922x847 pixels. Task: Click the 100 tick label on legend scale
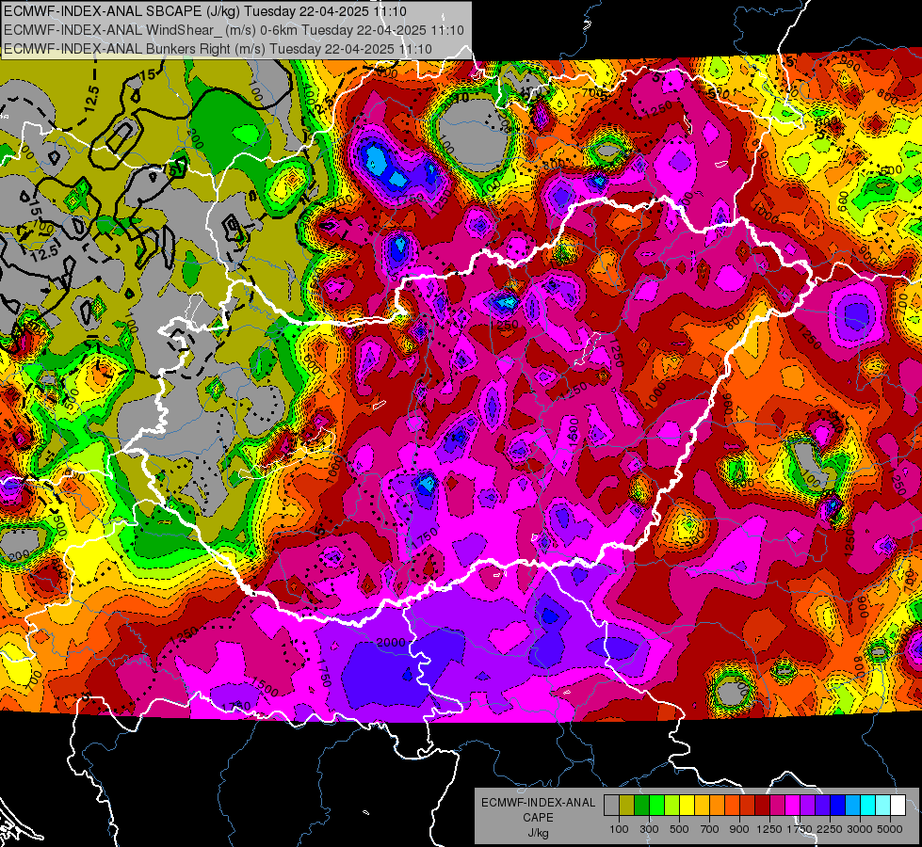[619, 829]
